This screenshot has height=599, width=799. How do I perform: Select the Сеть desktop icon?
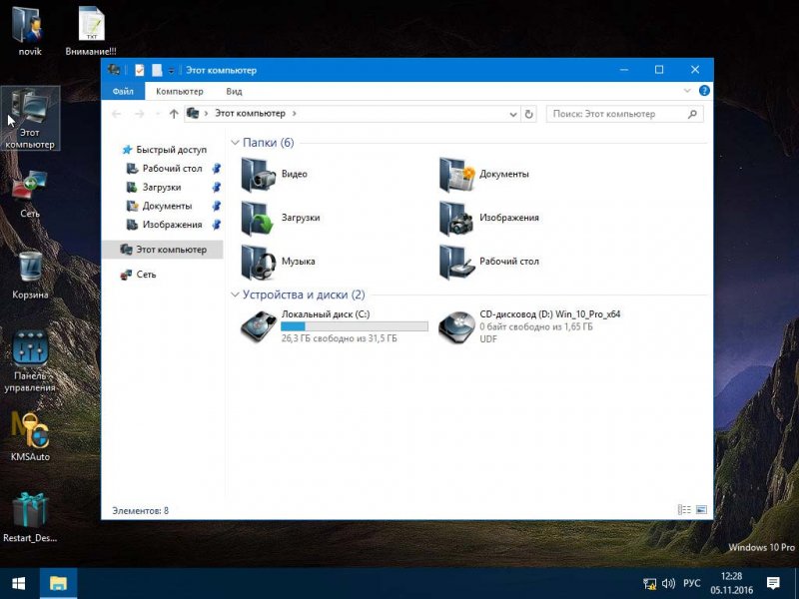pyautogui.click(x=30, y=195)
